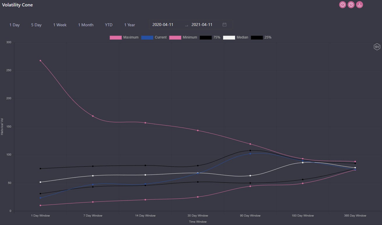Choose the 1 Week range

(60, 25)
